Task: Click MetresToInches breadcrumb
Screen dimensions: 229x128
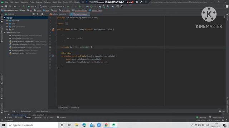Action: coord(10,10)
